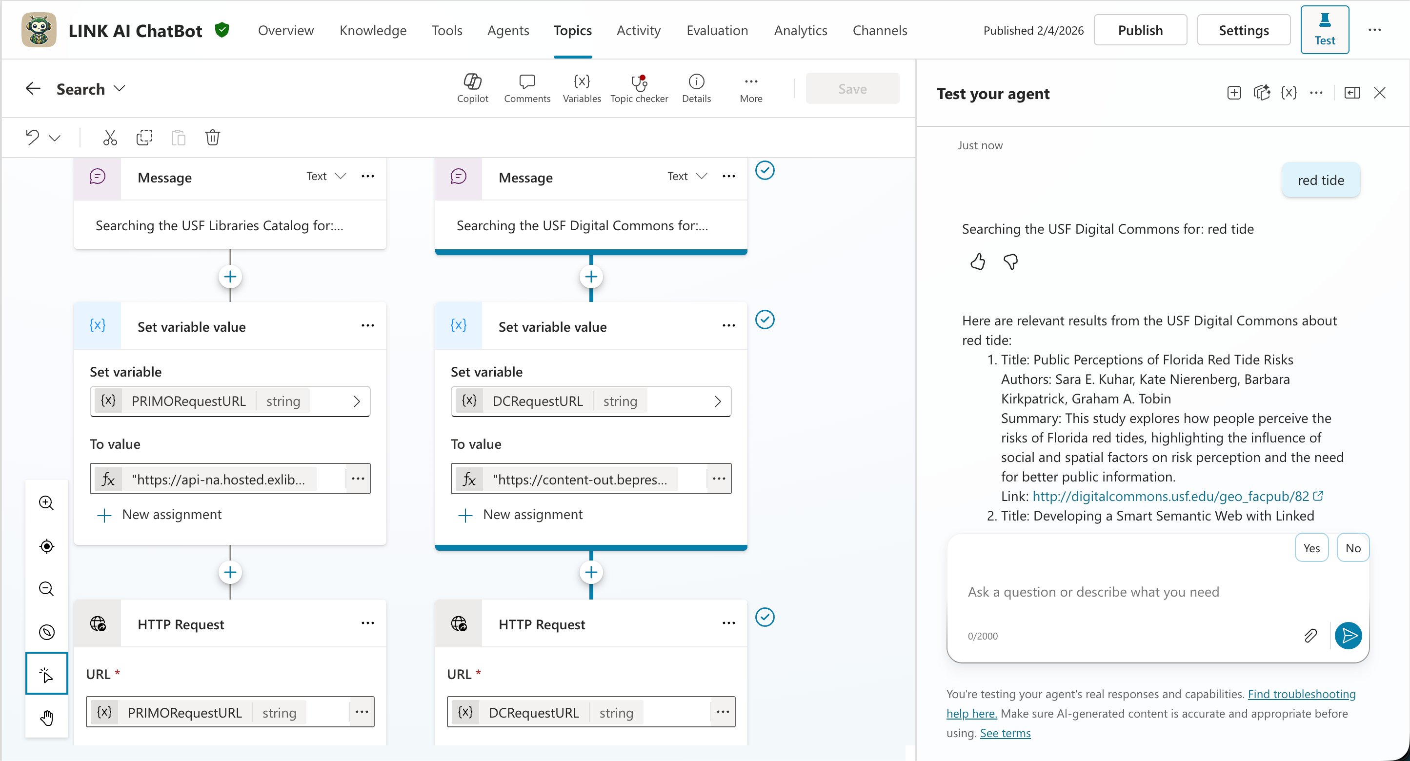This screenshot has width=1410, height=761.
Task: Activate the selection pointer tool
Action: pyautogui.click(x=46, y=674)
